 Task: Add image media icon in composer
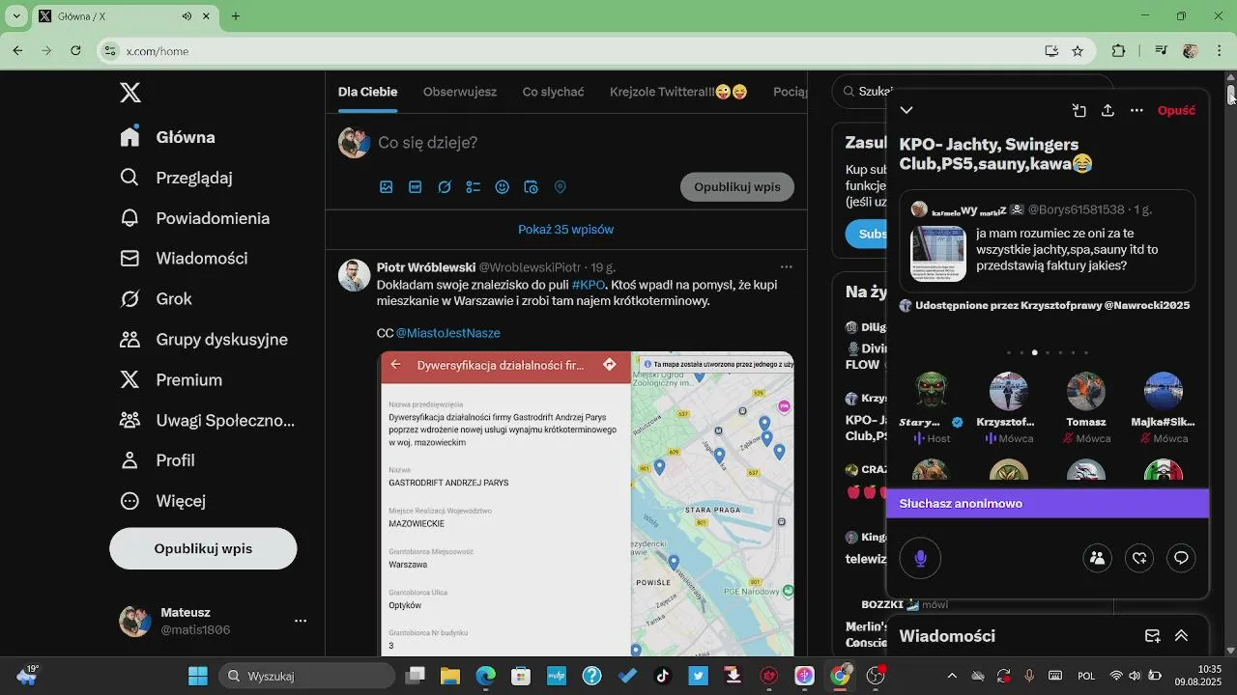click(387, 187)
